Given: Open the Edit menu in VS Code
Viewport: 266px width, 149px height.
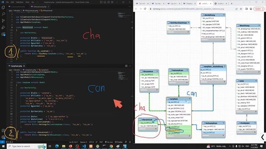Looking at the screenshot, I should [12, 2].
